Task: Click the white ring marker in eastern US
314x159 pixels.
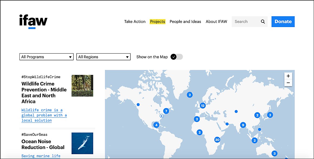Action: pyautogui.click(x=162, y=116)
